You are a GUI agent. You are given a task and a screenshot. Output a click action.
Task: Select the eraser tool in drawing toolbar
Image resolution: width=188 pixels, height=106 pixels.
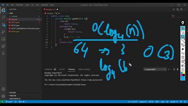click(183, 45)
